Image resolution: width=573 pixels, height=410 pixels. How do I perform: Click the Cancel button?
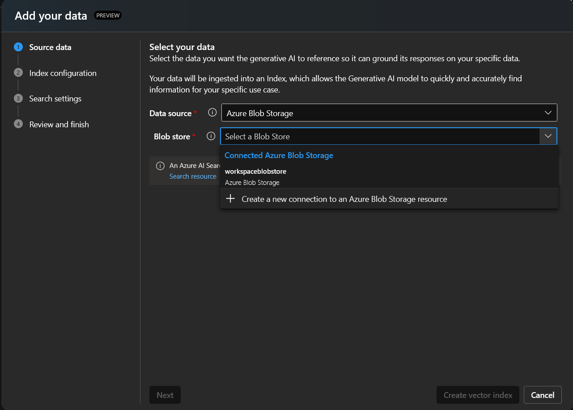click(542, 395)
